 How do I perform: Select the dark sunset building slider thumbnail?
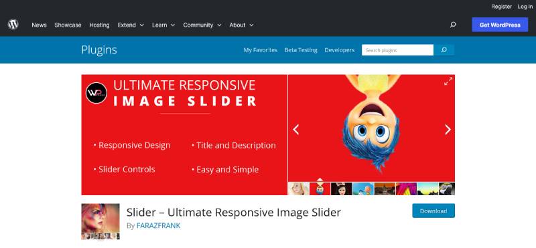[x=385, y=189]
